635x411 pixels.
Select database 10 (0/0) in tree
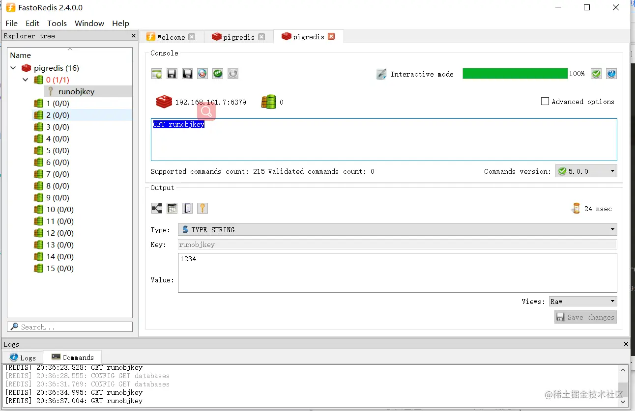60,209
